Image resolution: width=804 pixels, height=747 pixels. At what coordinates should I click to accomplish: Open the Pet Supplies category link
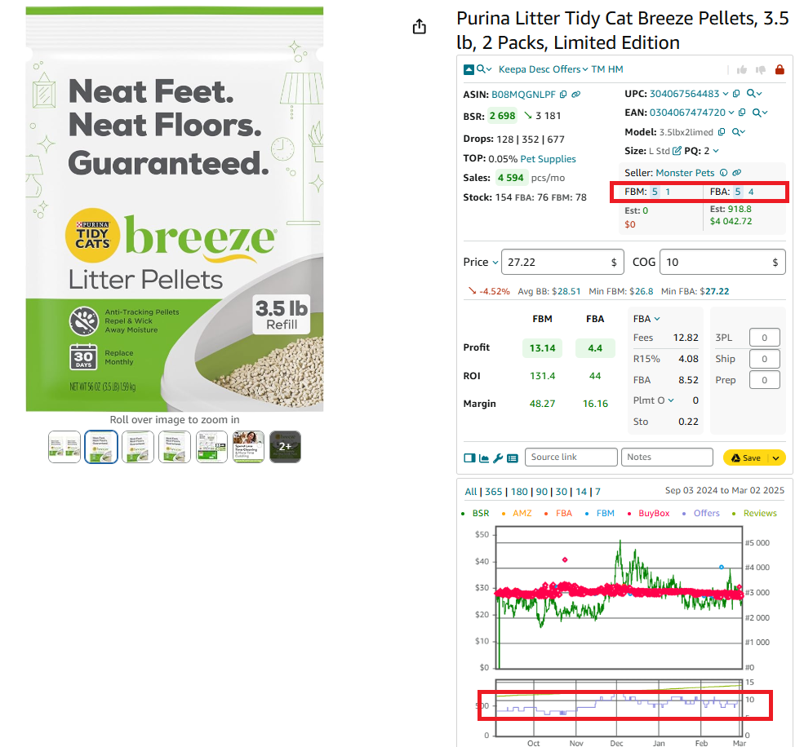click(x=548, y=159)
